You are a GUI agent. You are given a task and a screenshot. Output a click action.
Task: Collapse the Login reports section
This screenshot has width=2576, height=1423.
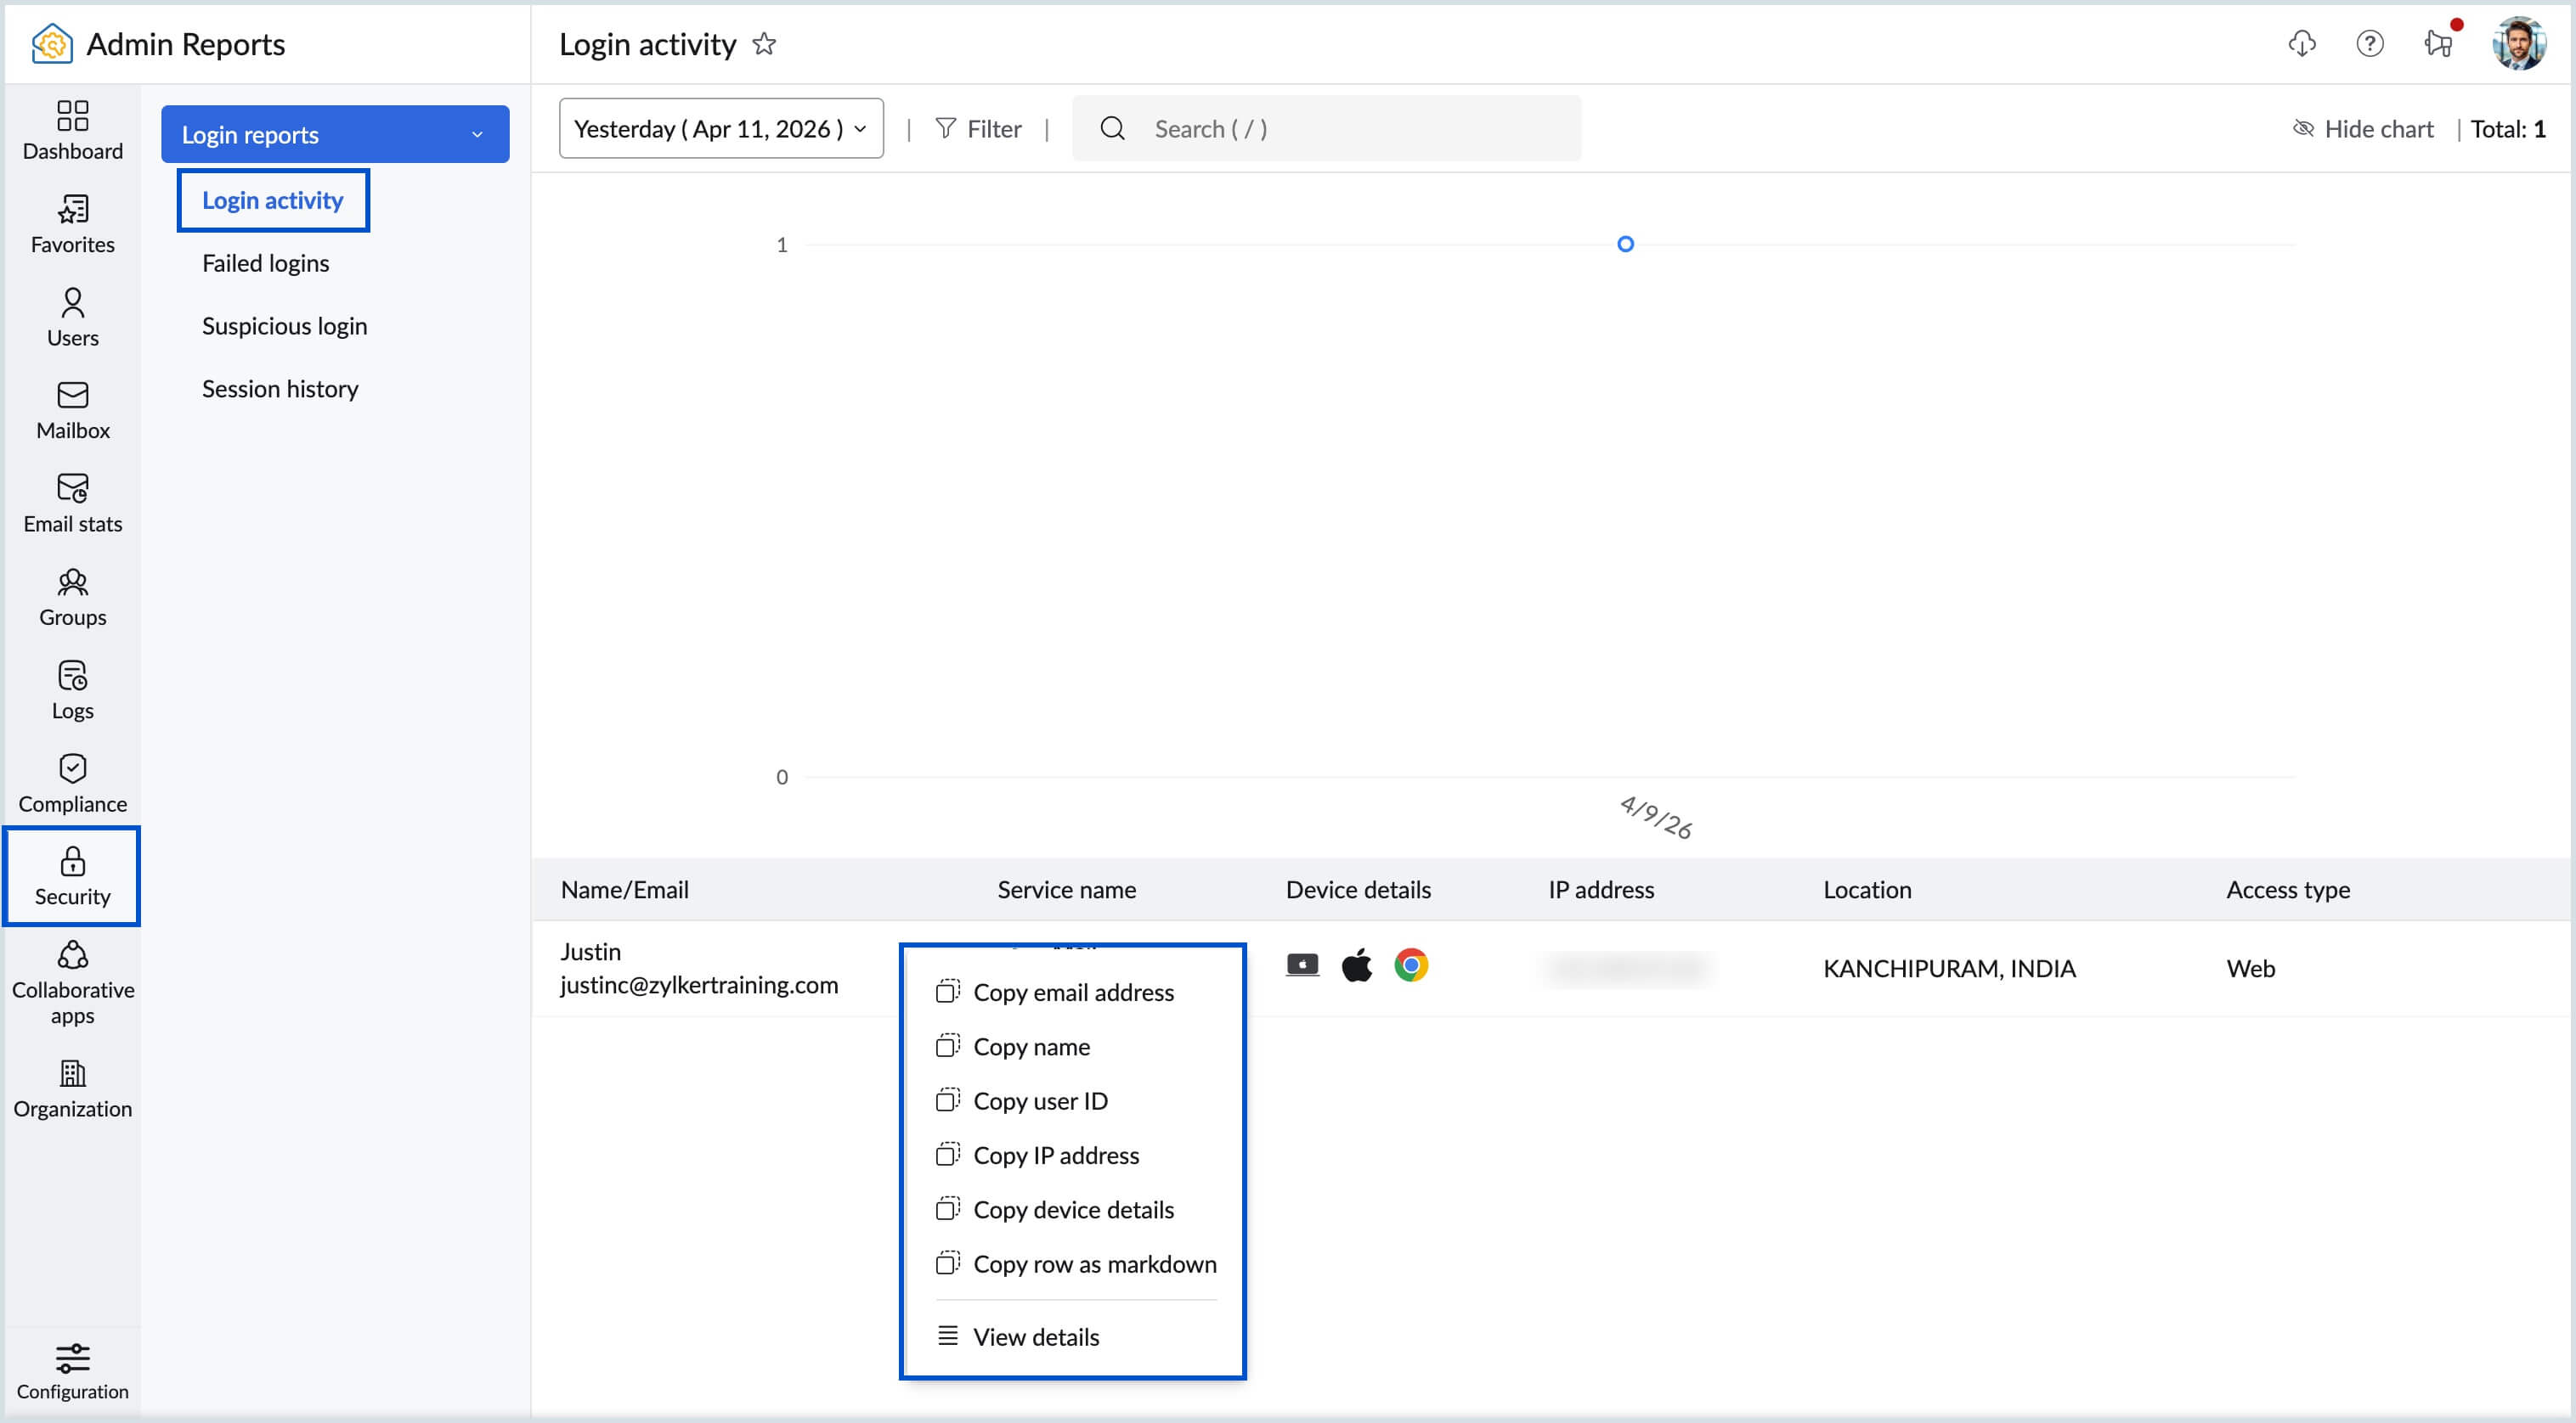point(477,134)
